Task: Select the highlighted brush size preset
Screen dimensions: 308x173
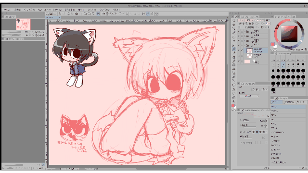Action: [283, 64]
